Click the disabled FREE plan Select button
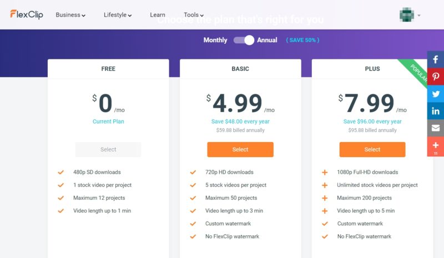This screenshot has height=258, width=444. pos(108,150)
